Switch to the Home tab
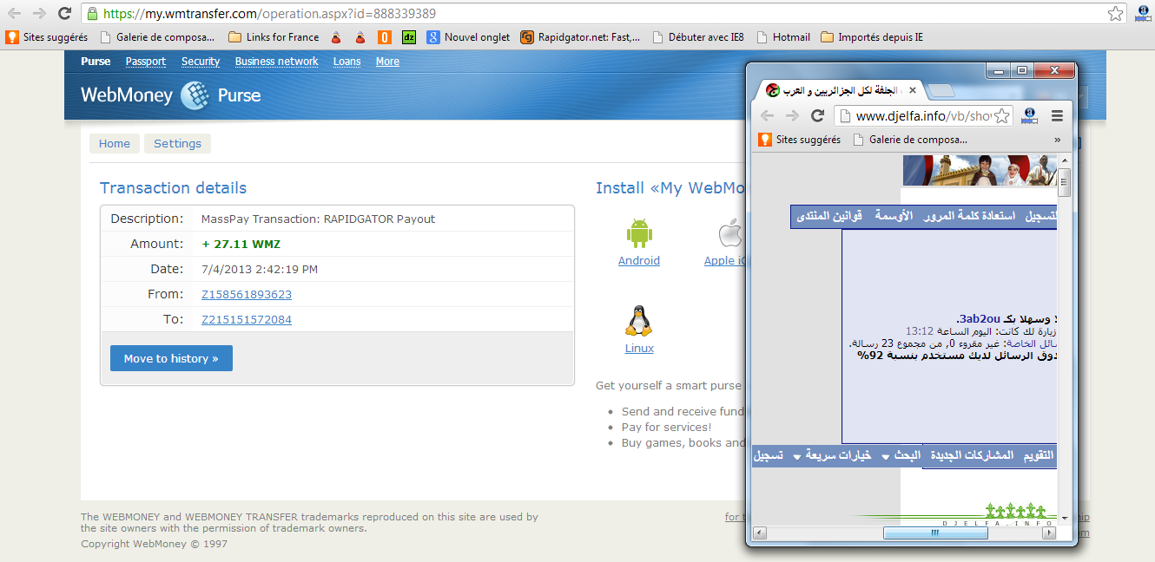 pyautogui.click(x=115, y=144)
